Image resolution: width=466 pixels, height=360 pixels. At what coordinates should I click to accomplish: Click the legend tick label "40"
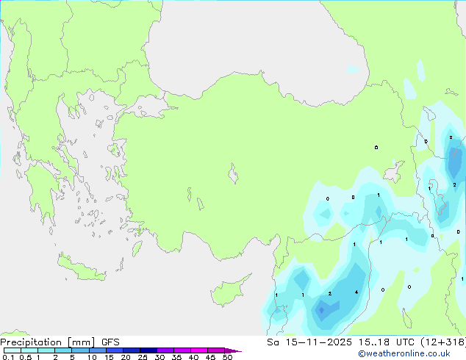coord(193,357)
